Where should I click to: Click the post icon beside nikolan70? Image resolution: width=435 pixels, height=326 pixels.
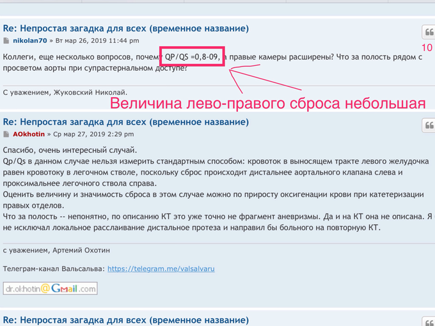tap(6, 41)
